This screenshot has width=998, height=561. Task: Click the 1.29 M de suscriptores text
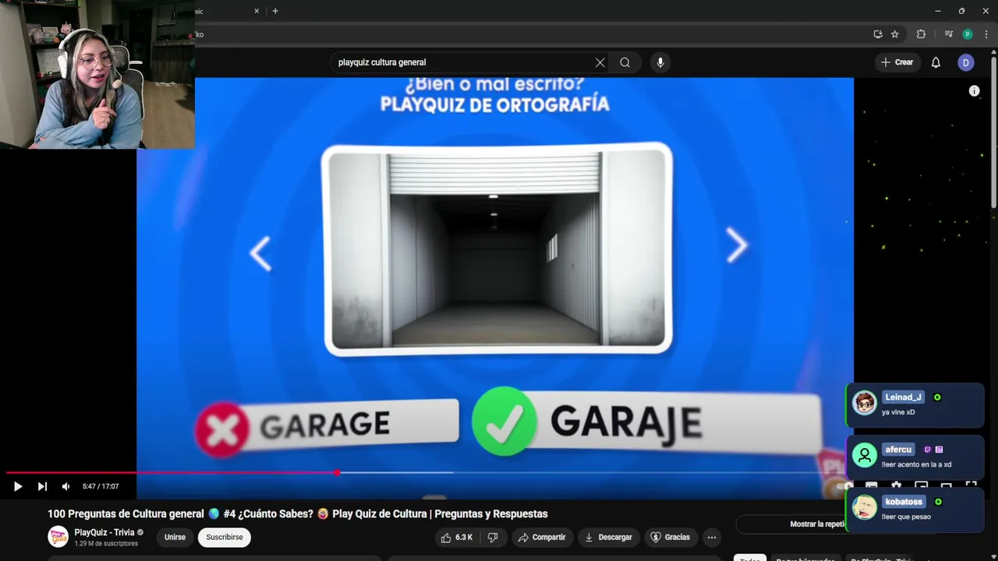click(106, 543)
